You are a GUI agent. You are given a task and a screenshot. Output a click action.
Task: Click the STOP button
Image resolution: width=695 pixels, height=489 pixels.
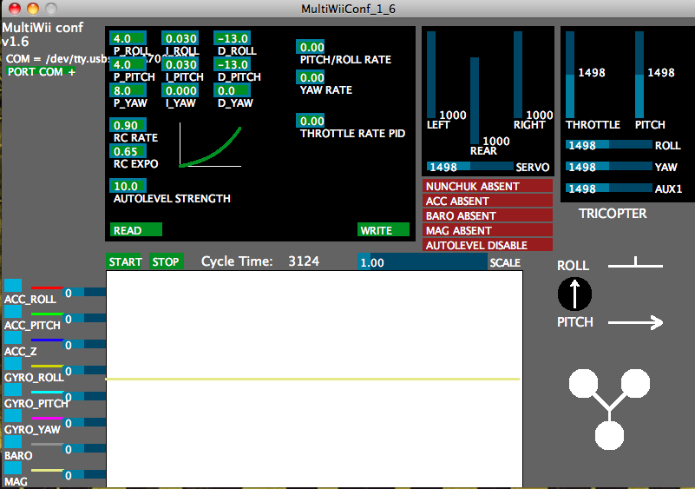click(x=165, y=262)
